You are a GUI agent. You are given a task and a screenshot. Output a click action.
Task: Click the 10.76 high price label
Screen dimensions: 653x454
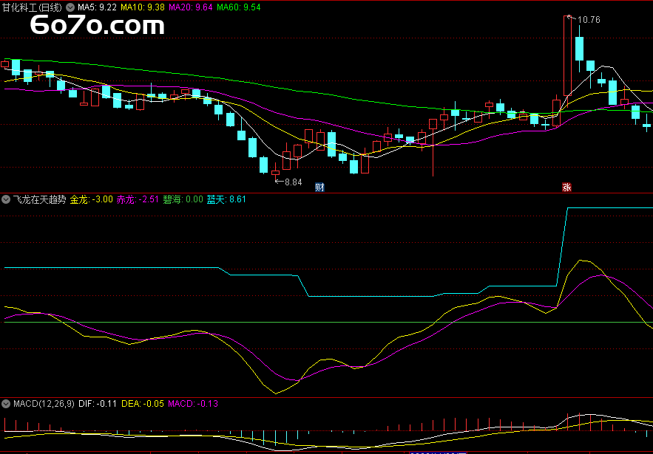point(589,19)
